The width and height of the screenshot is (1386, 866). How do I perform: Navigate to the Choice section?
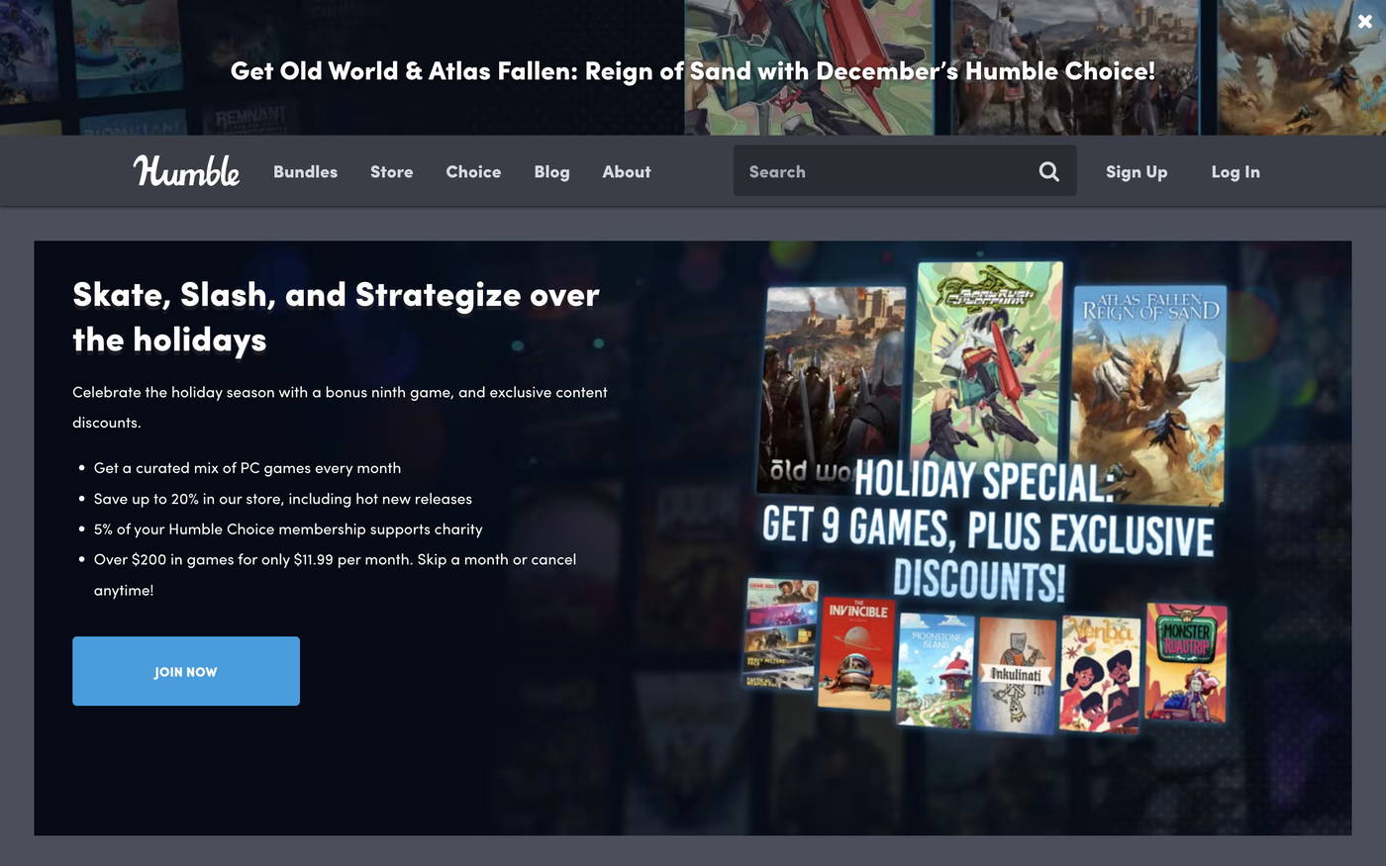click(x=473, y=170)
